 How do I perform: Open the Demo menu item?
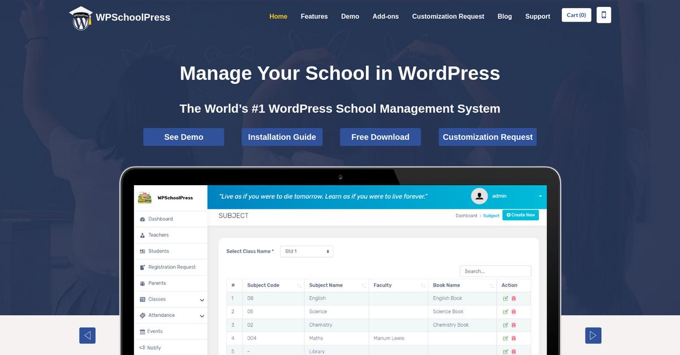coord(350,16)
